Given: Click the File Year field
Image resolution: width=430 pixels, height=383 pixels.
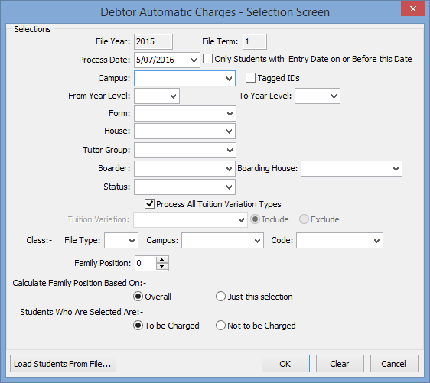Looking at the screenshot, I should 153,41.
